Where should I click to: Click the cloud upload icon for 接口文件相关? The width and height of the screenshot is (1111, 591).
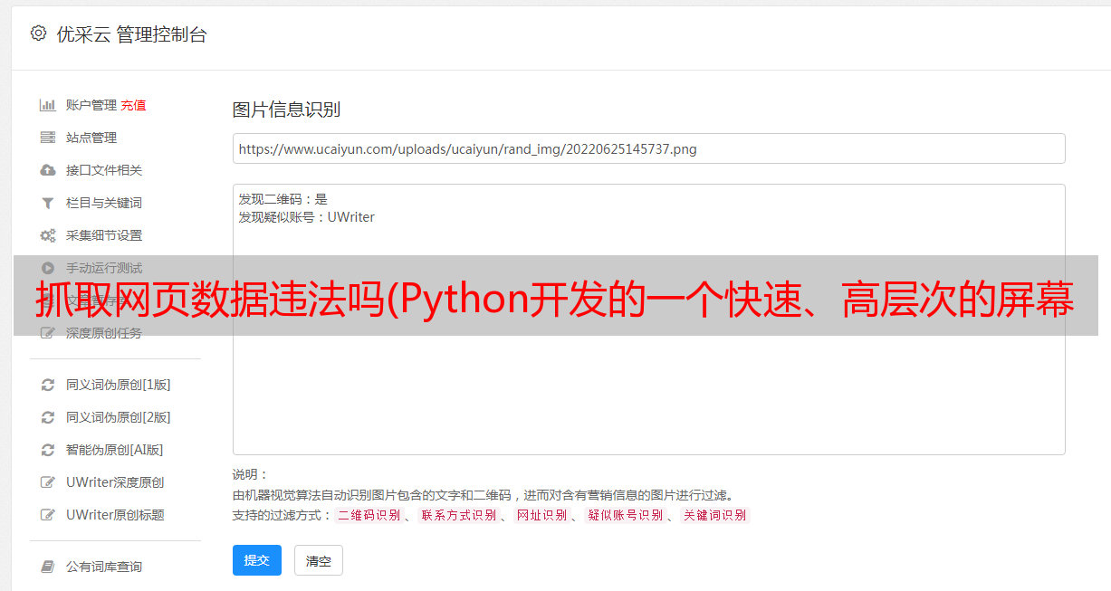coord(48,170)
